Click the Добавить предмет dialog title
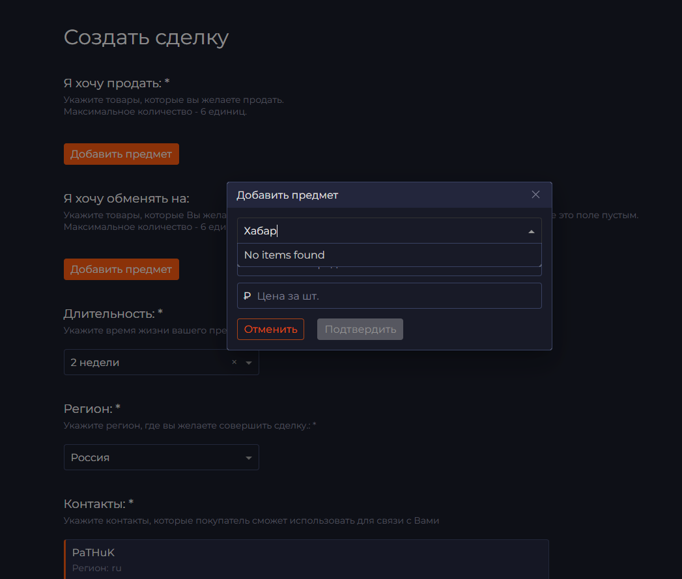The height and width of the screenshot is (579, 682). pyautogui.click(x=287, y=195)
